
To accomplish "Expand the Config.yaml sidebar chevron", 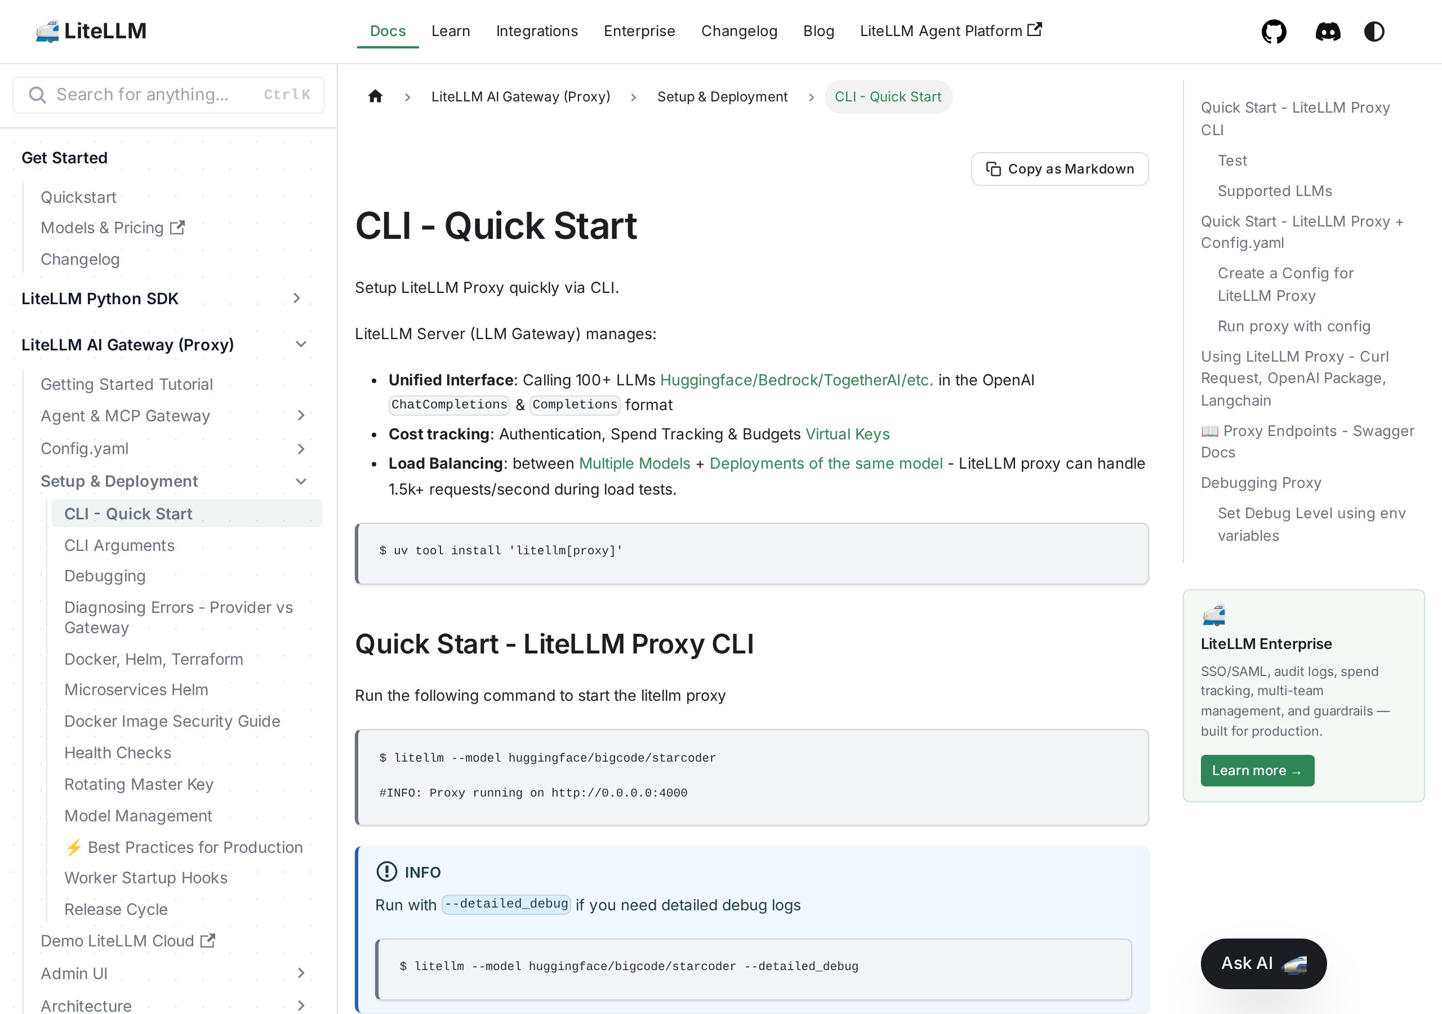I will click(301, 448).
